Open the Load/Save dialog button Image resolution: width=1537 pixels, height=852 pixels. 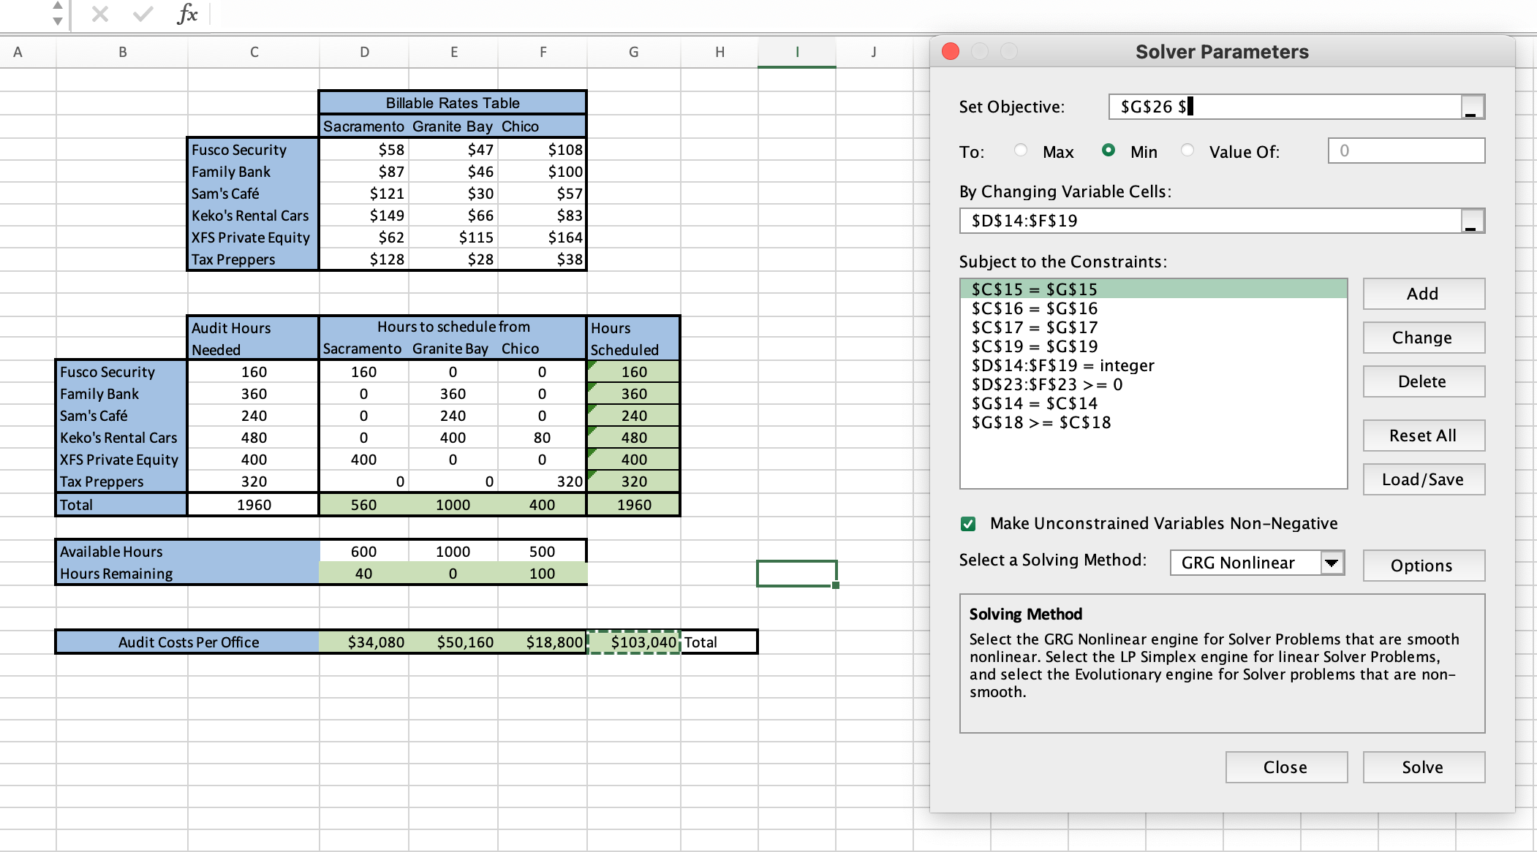pos(1423,479)
